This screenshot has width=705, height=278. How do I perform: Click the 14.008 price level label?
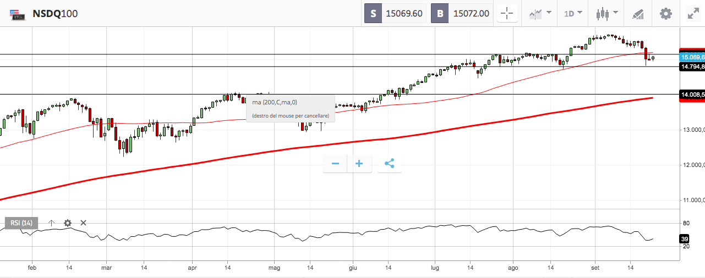click(x=692, y=94)
